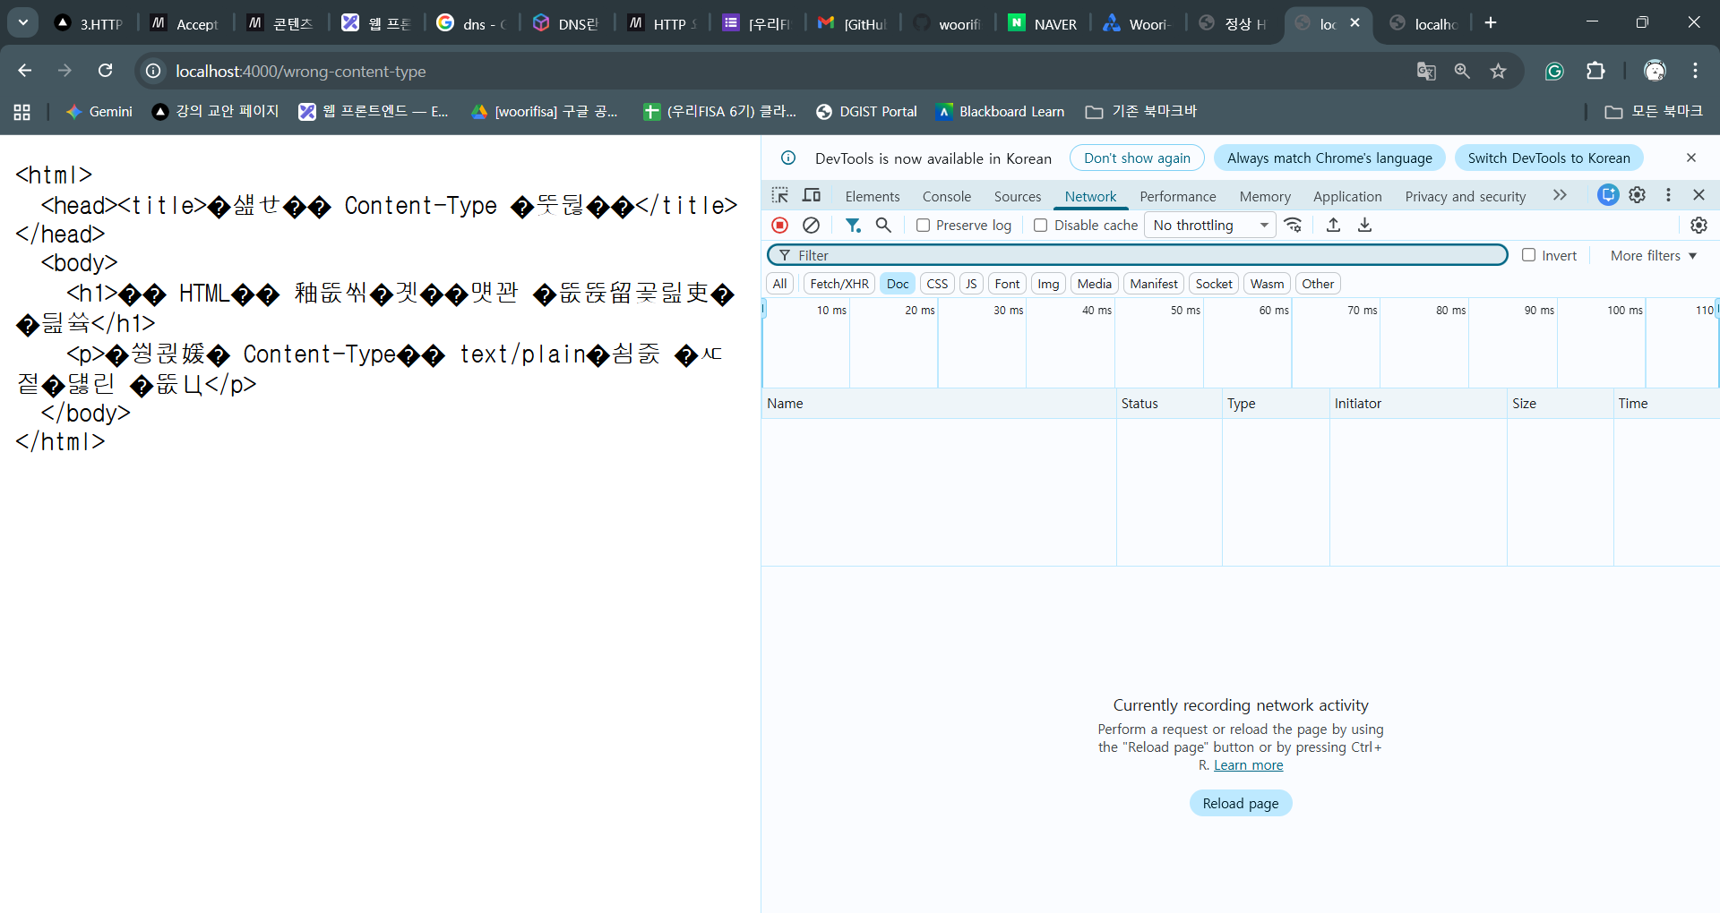Viewport: 1720px width, 913px height.
Task: Click into the network Filter field
Action: [x=1138, y=255]
